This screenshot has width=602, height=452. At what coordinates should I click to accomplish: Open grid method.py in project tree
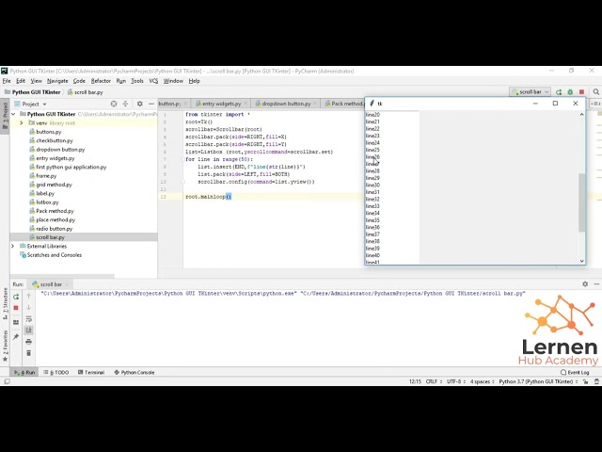[x=54, y=185]
